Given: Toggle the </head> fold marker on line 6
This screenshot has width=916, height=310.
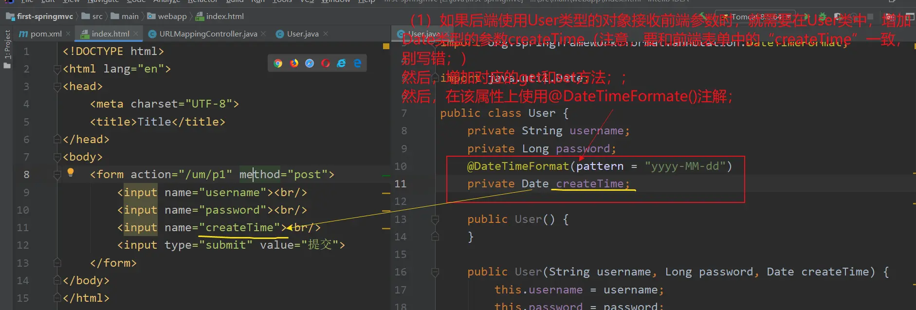Looking at the screenshot, I should (57, 140).
